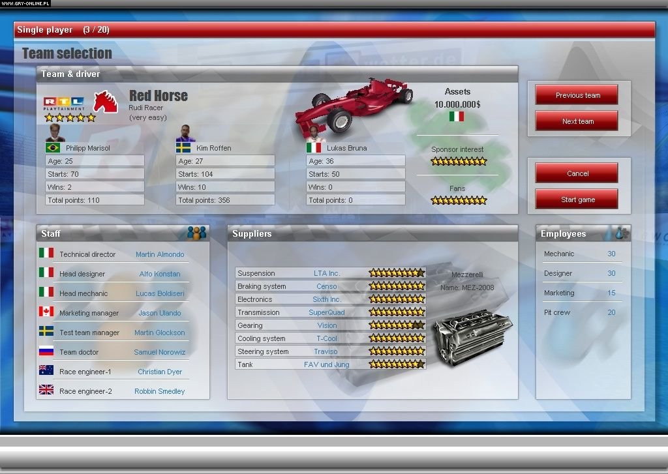Select Lukas Bruna's driver portrait
The height and width of the screenshot is (474, 668).
click(314, 133)
